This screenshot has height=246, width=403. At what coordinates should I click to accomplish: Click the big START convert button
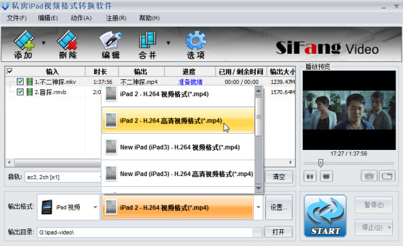325,216
